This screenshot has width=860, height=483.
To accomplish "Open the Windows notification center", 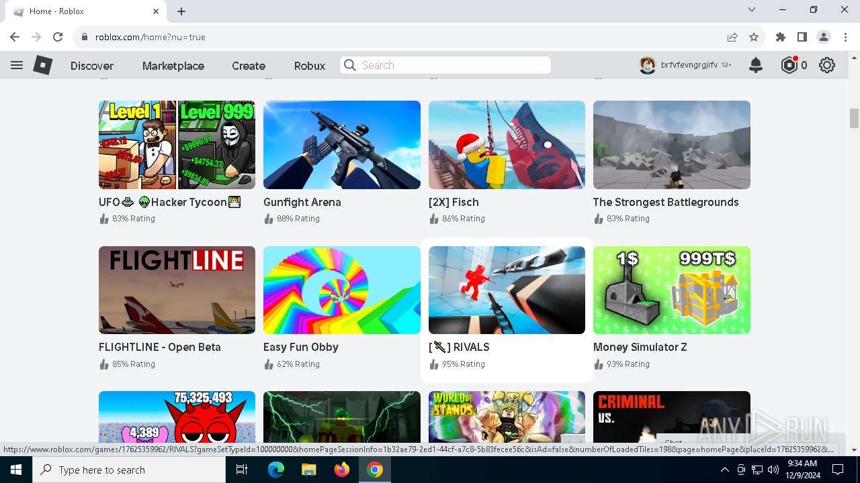I will pyautogui.click(x=838, y=470).
